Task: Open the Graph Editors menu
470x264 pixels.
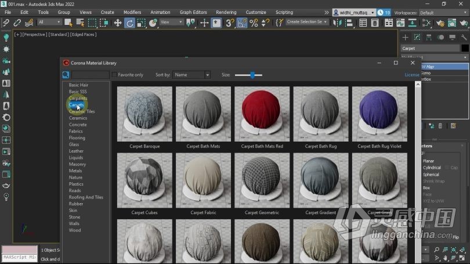Action: point(193,12)
